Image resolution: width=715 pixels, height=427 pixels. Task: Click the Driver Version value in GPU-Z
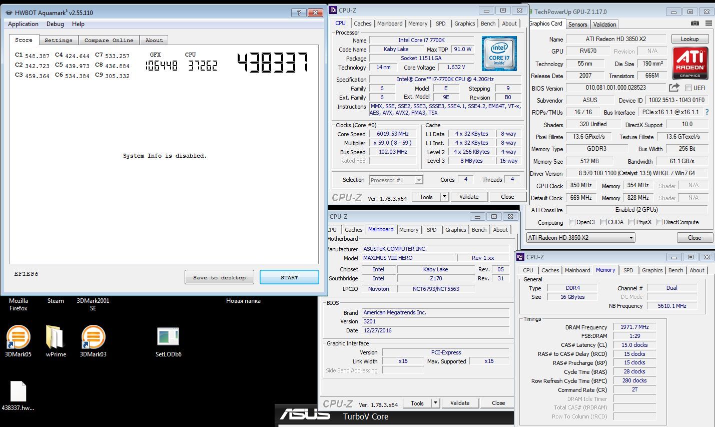(x=636, y=173)
